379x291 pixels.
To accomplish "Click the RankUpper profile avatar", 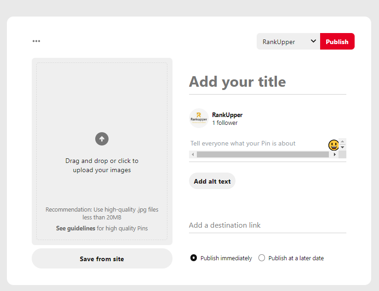I will pos(199,118).
